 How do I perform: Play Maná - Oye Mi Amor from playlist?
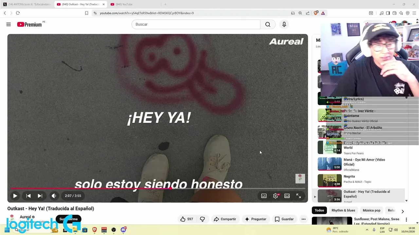(x=361, y=164)
